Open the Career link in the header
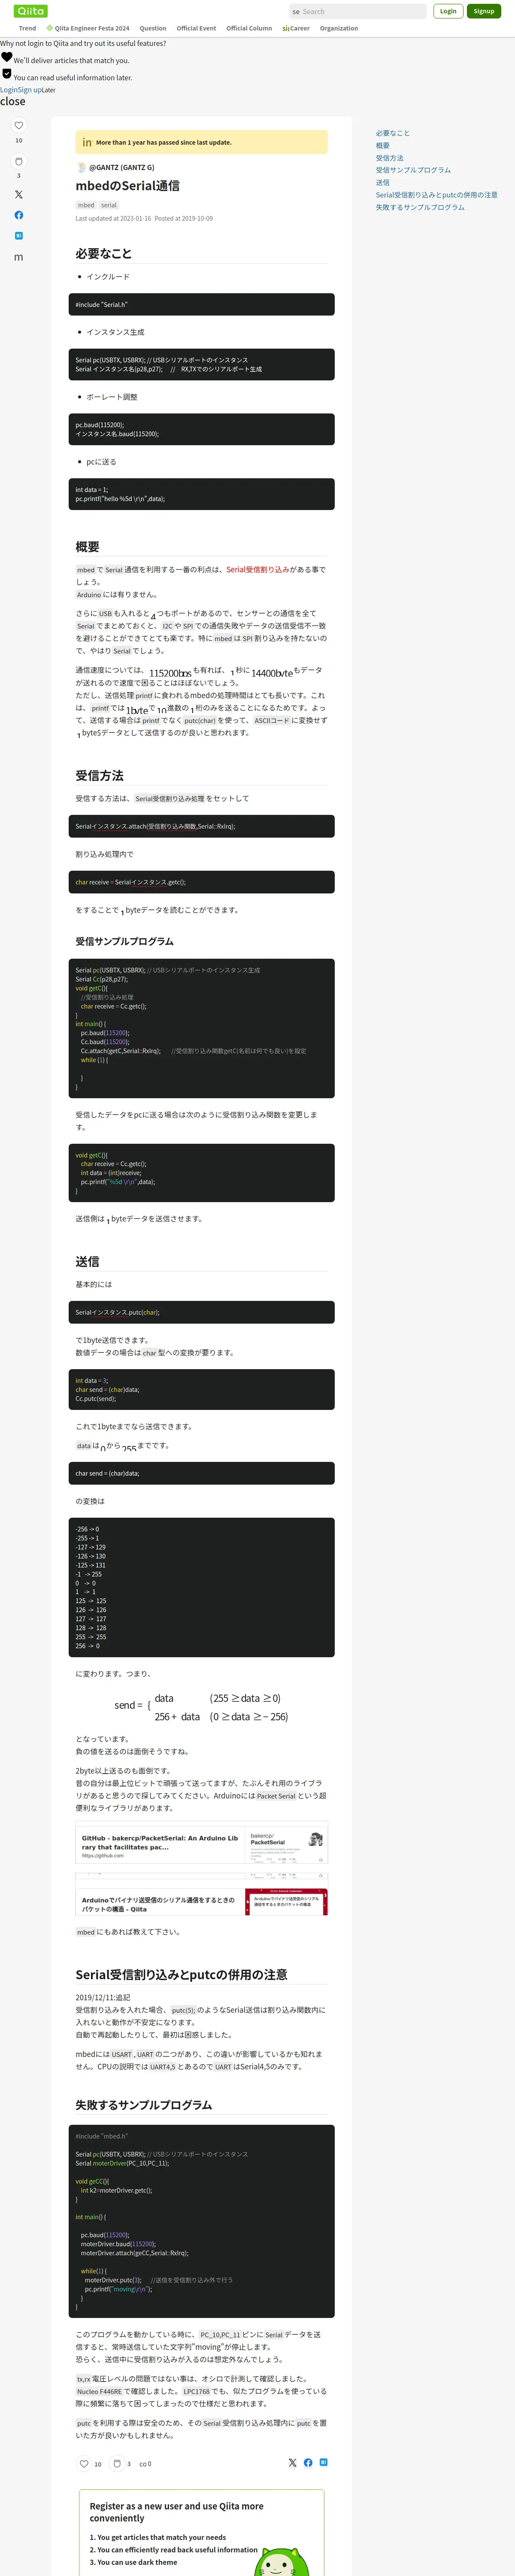 [x=296, y=28]
